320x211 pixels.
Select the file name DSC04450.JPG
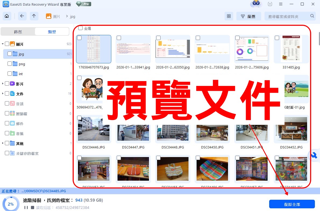pos(212,147)
